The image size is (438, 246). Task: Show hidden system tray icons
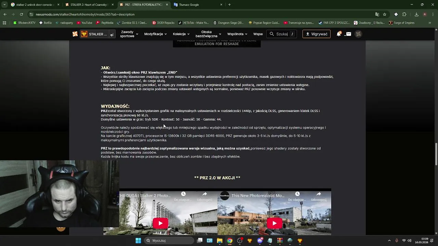pyautogui.click(x=389, y=241)
